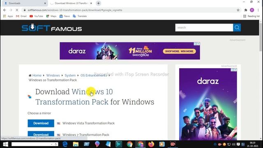Screen dimensions: 263x148
Task: Click the taskbar search box
Action: tap(31, 144)
